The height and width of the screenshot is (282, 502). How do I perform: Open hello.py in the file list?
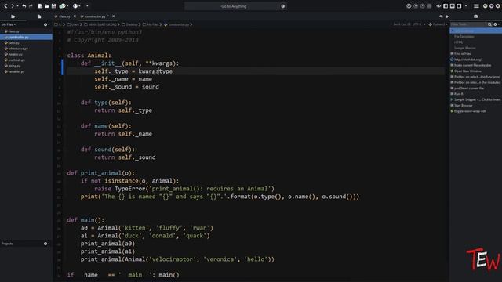[14, 43]
